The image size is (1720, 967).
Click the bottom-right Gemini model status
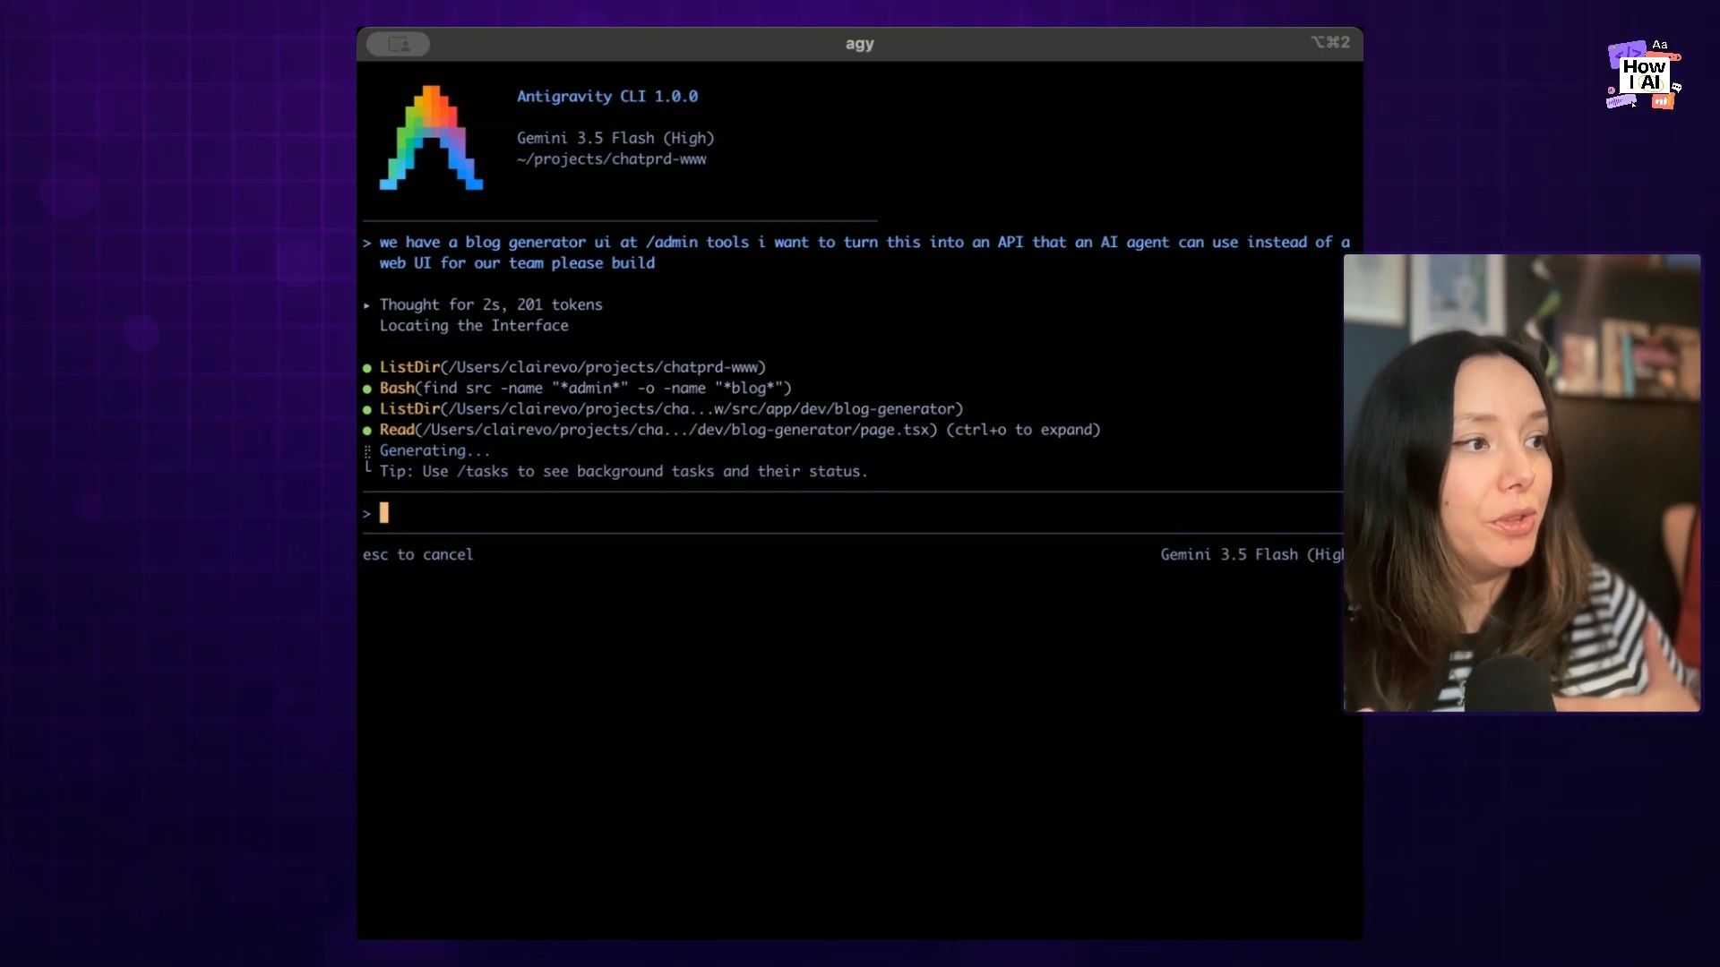pos(1251,555)
